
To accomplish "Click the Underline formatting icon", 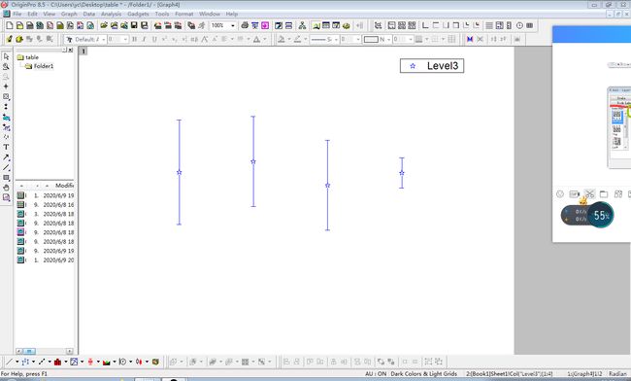I will (154, 39).
